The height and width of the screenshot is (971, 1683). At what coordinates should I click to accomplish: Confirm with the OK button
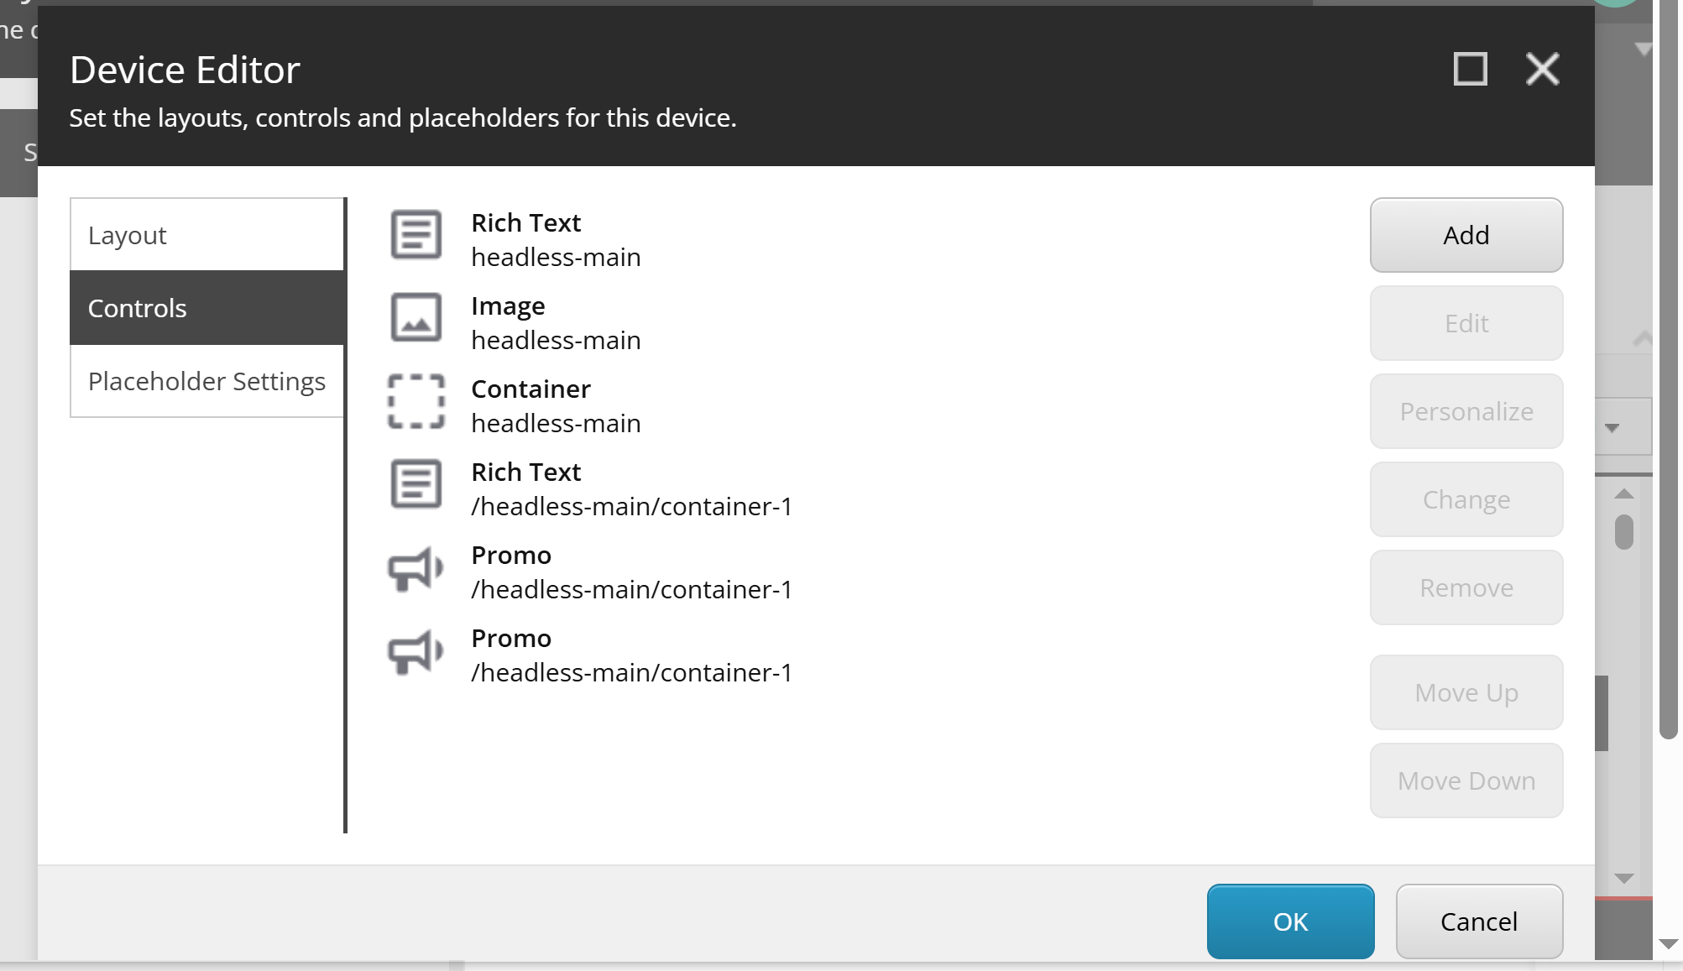1290,921
